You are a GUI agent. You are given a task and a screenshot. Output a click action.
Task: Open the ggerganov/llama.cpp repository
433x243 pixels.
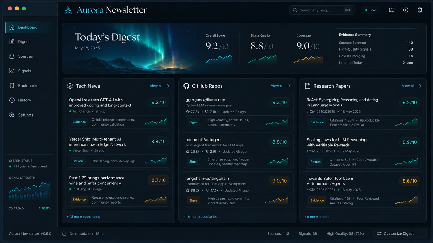coord(205,100)
